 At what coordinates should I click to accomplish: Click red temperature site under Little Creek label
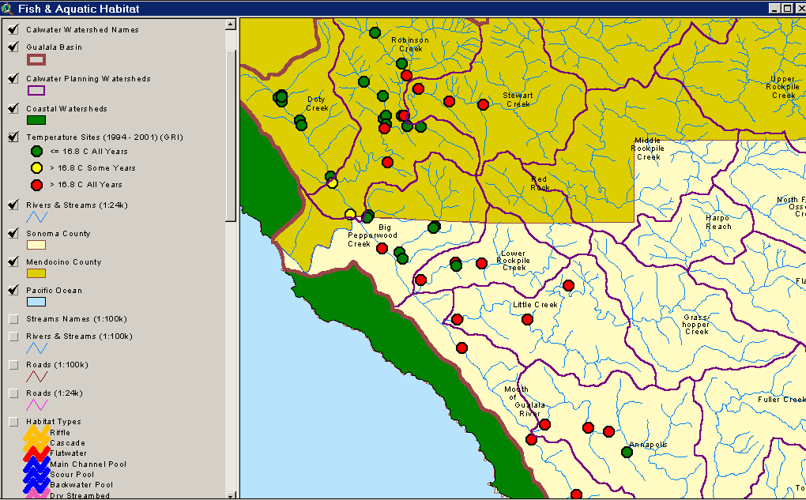coord(527,320)
